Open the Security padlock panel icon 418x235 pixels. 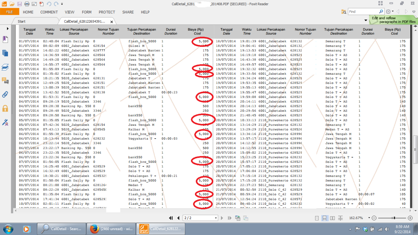(5, 108)
